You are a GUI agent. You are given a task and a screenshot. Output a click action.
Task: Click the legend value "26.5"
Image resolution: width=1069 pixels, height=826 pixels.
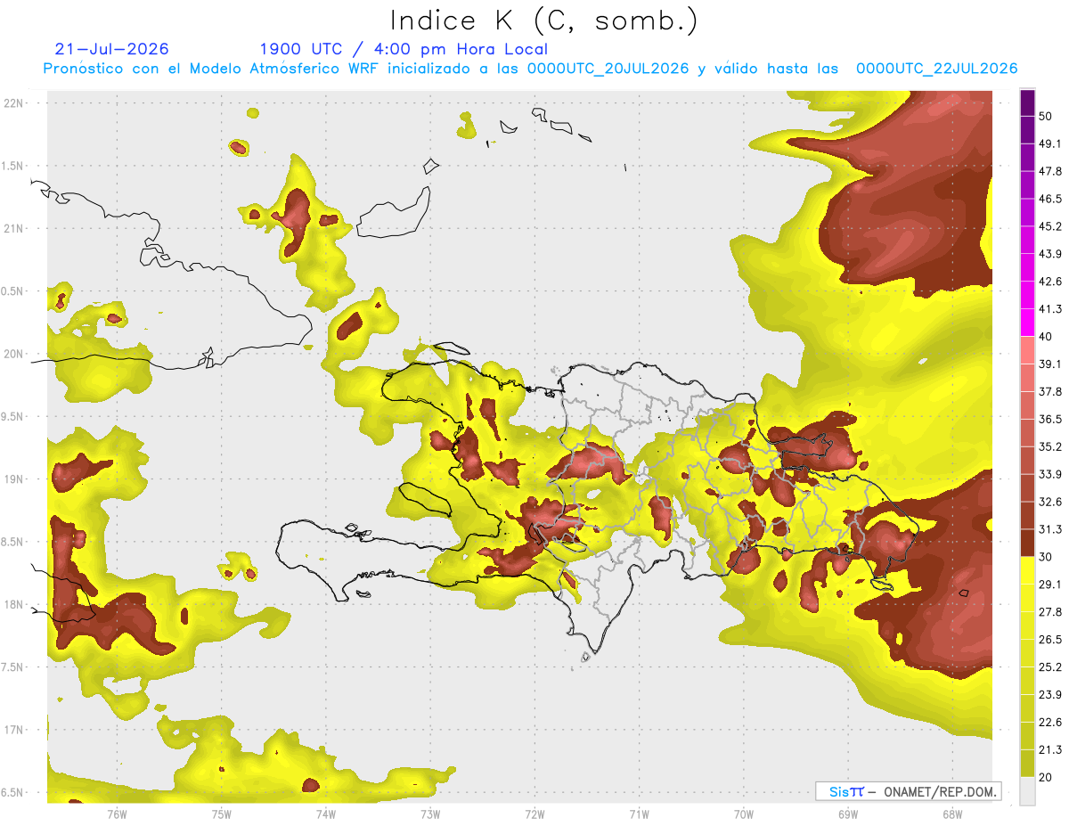(1051, 640)
